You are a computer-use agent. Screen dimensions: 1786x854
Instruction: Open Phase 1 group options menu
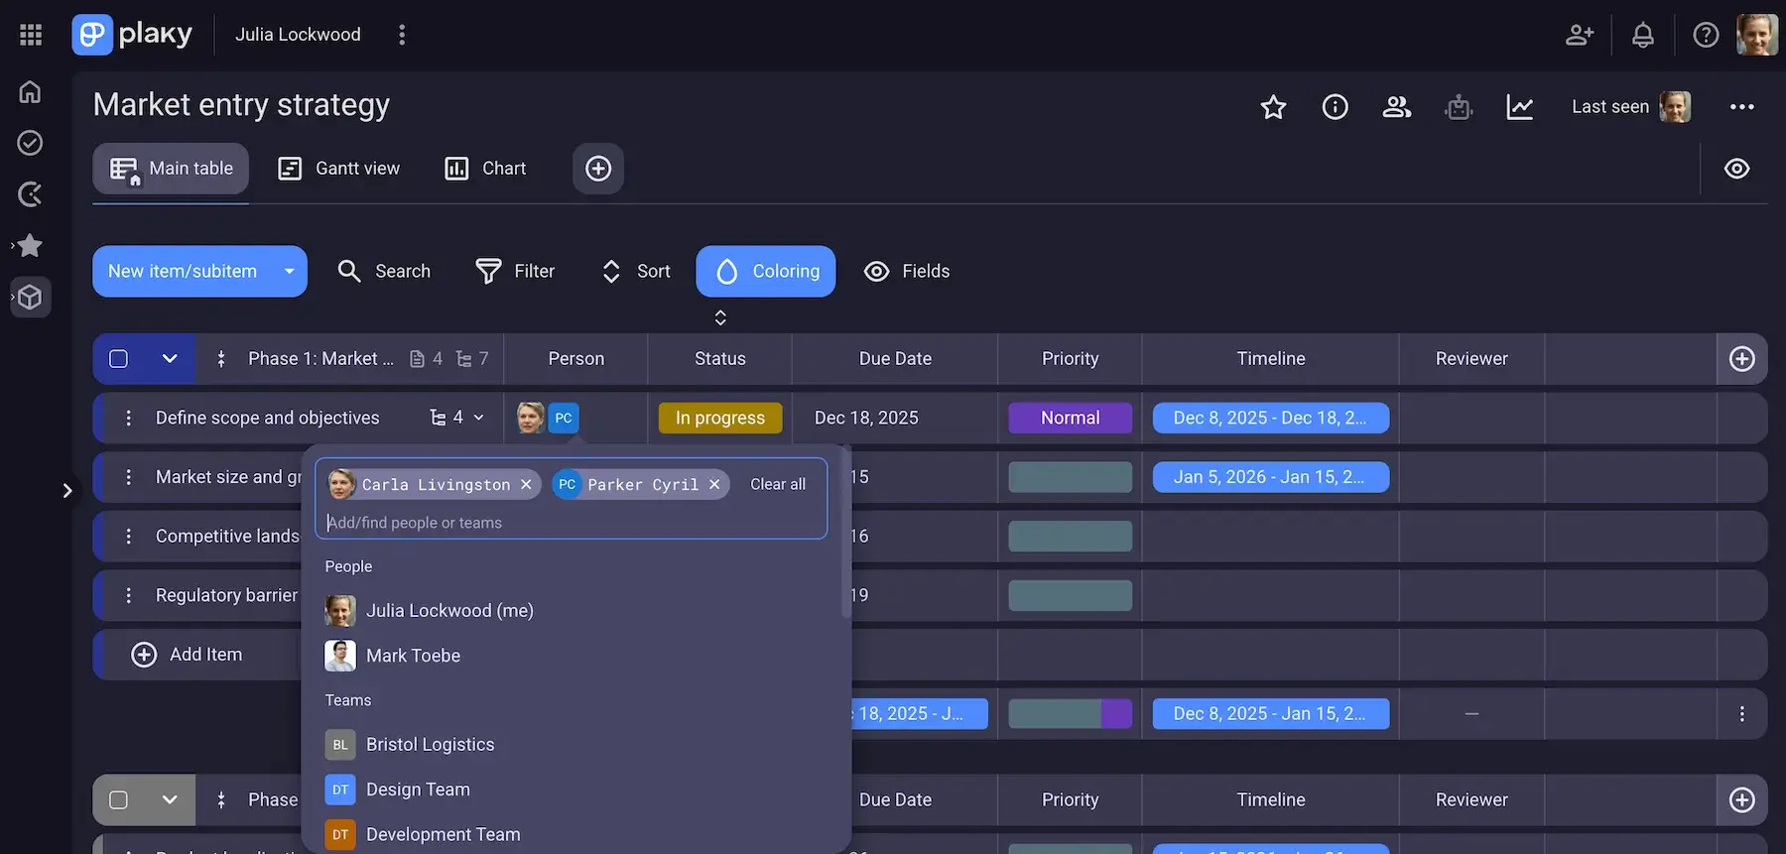221,359
